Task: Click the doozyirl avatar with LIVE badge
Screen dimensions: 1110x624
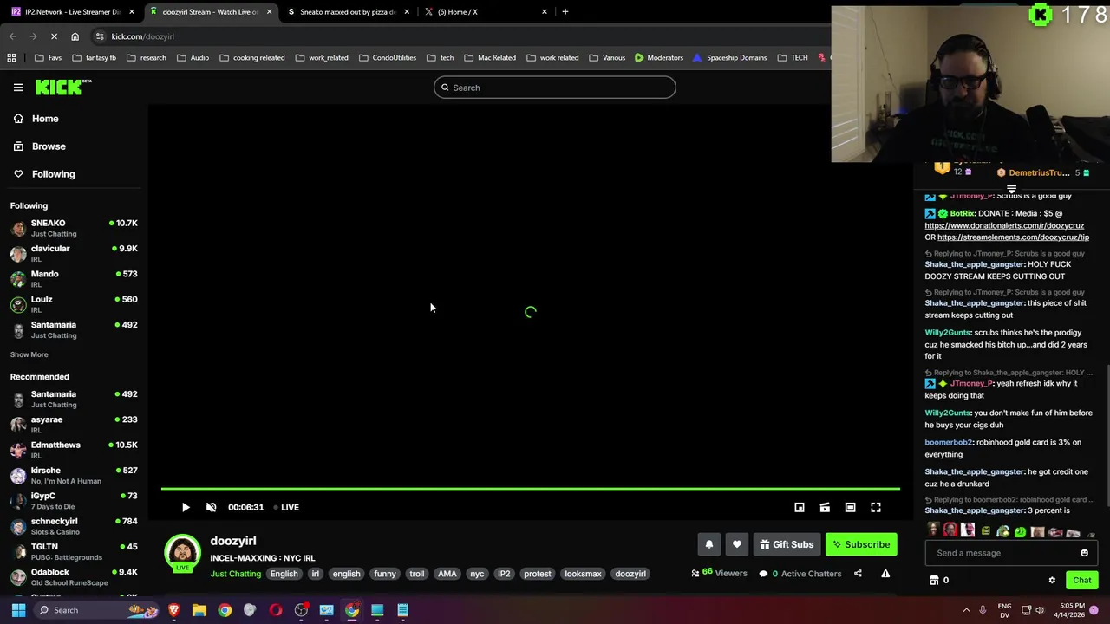Action: click(x=182, y=553)
